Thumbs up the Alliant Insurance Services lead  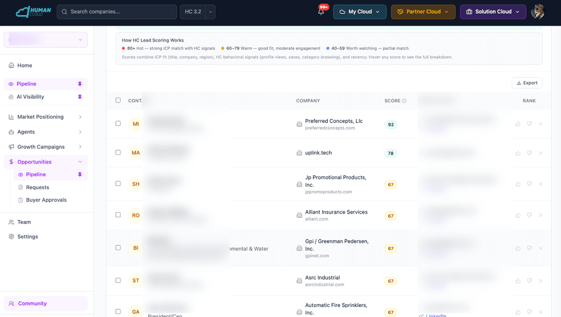(518, 215)
